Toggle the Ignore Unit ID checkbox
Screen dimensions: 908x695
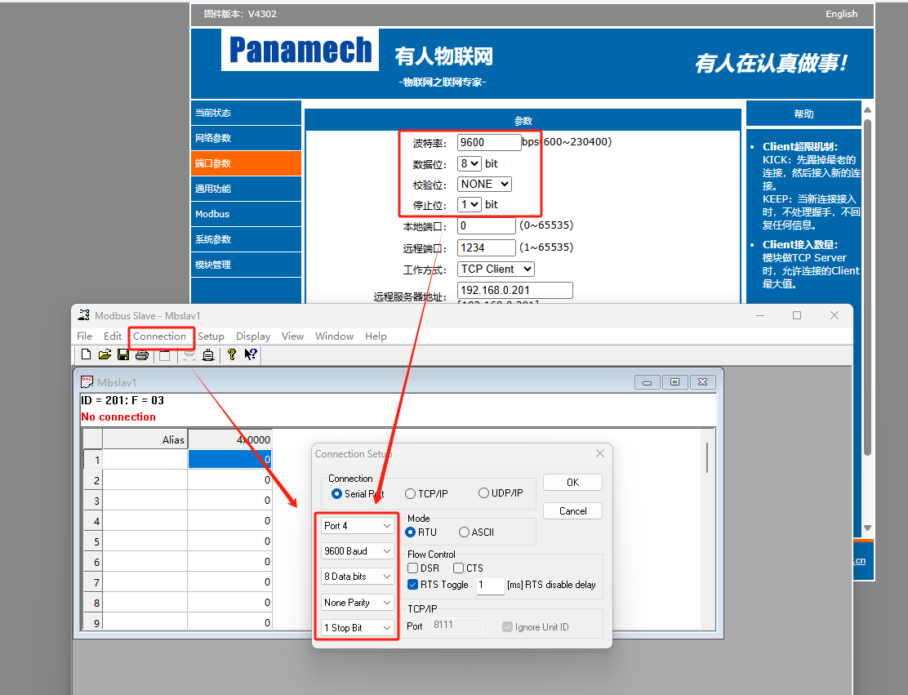point(507,626)
